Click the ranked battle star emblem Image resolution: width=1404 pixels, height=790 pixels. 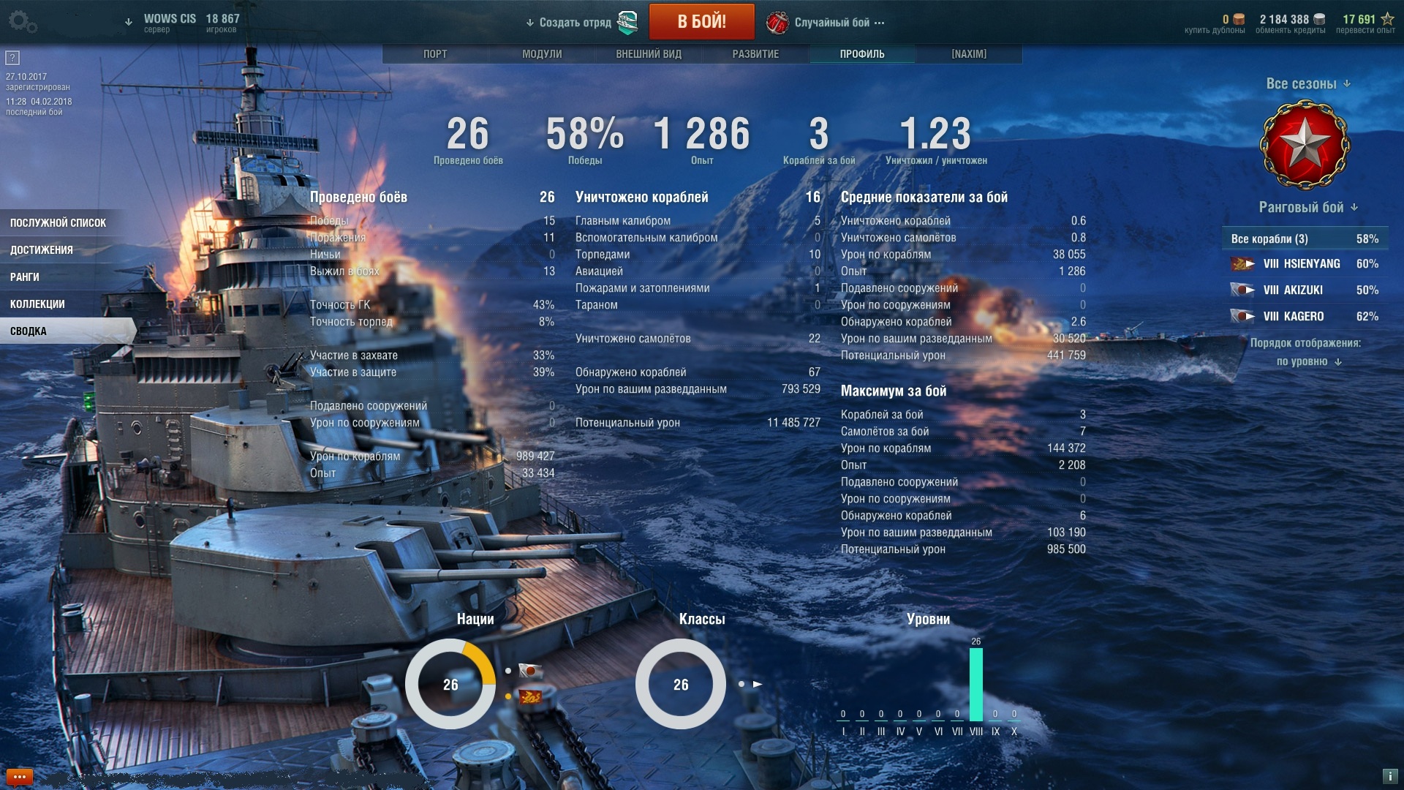(x=1305, y=145)
